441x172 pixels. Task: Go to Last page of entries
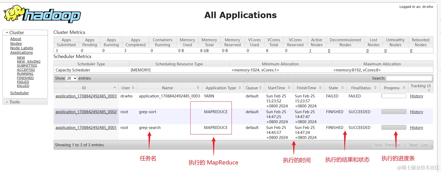[x=425, y=145]
